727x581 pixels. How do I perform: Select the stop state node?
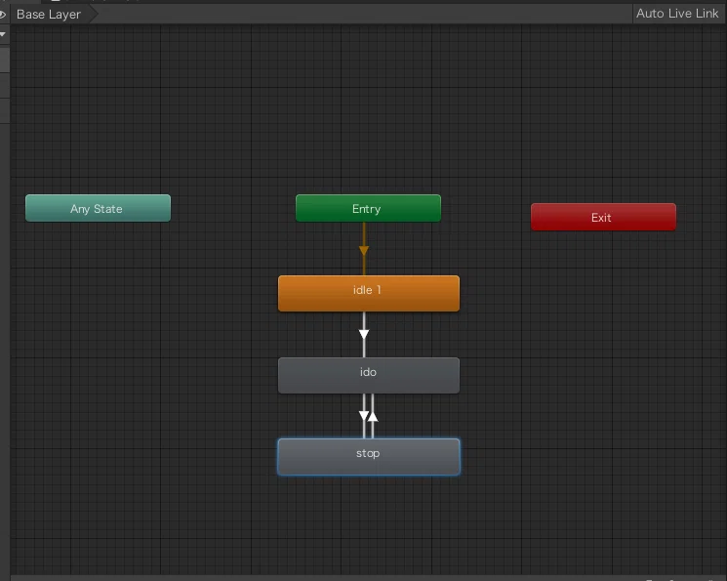click(369, 457)
